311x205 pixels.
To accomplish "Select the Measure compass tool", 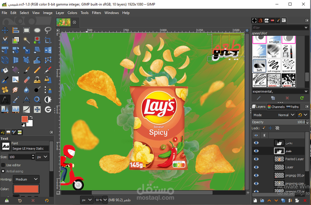I will pyautogui.click(x=26, y=100).
